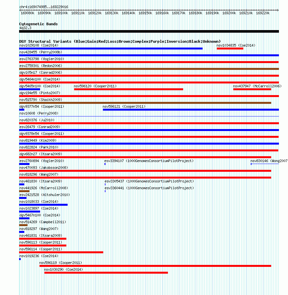The image size is (288, 295).
Task: Click esv3394107 1000Genomes variant label
Action: click(x=149, y=161)
